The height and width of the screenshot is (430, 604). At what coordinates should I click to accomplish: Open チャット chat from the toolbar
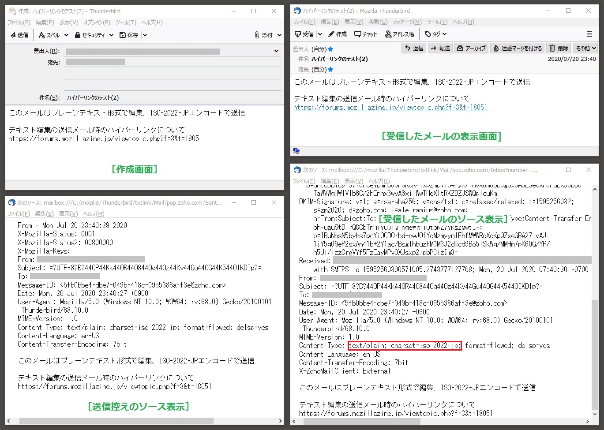click(x=358, y=34)
